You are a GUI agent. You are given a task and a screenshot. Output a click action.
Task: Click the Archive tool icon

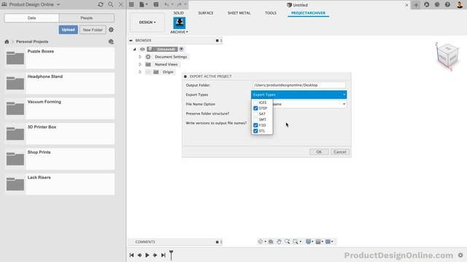pos(180,23)
